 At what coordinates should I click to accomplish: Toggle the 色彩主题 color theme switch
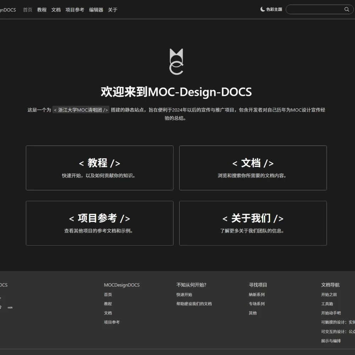coord(272,10)
